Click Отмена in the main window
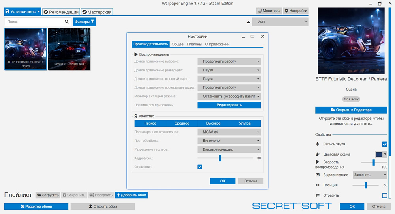The image size is (395, 214). pos(379,207)
